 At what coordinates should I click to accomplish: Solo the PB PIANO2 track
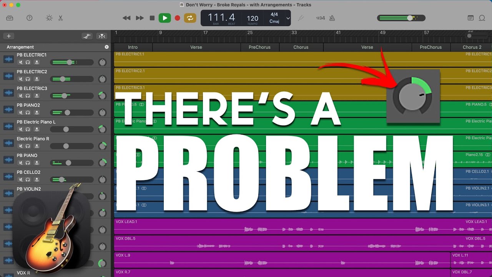(x=28, y=112)
